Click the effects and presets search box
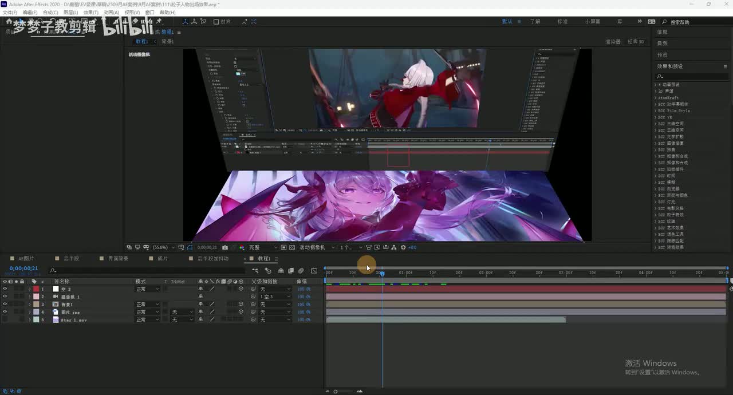The image size is (733, 395). (x=692, y=76)
